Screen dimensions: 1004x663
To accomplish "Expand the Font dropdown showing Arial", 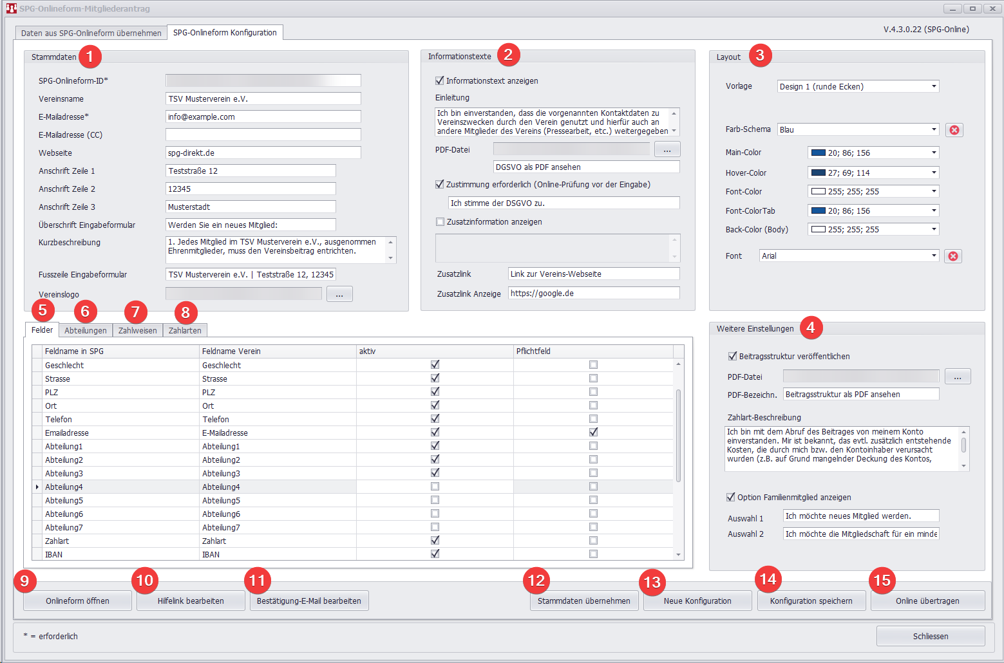I will click(933, 256).
